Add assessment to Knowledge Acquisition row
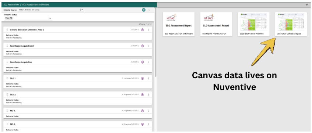The image size is (312, 133). coord(143,62)
